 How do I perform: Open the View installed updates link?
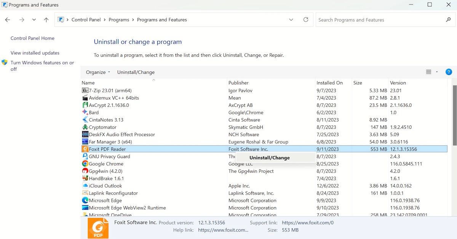click(35, 53)
